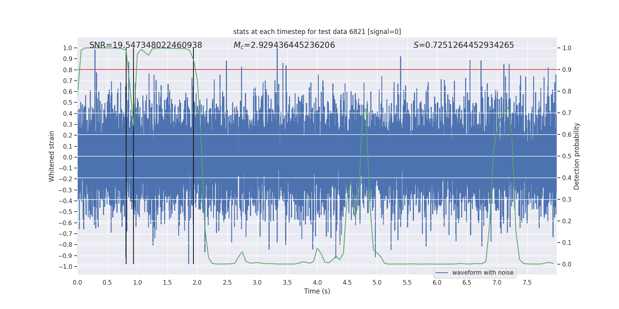Screen dimensions: 619x309
Task: Select the Mc=2.929436445236206 chirp mass annotation
Action: click(284, 45)
